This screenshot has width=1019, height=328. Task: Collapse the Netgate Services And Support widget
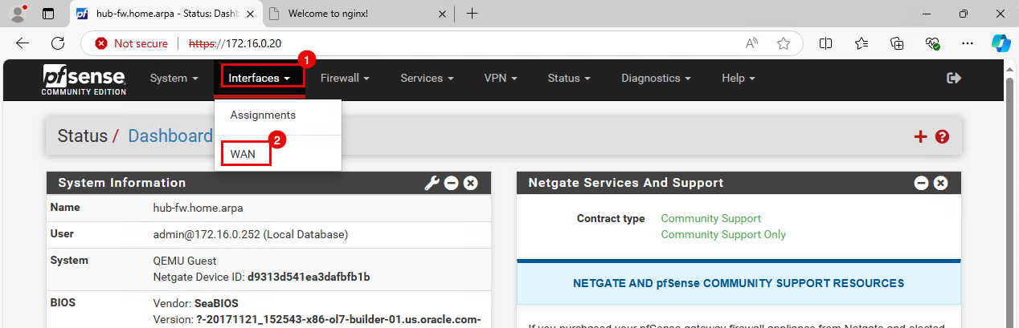921,184
